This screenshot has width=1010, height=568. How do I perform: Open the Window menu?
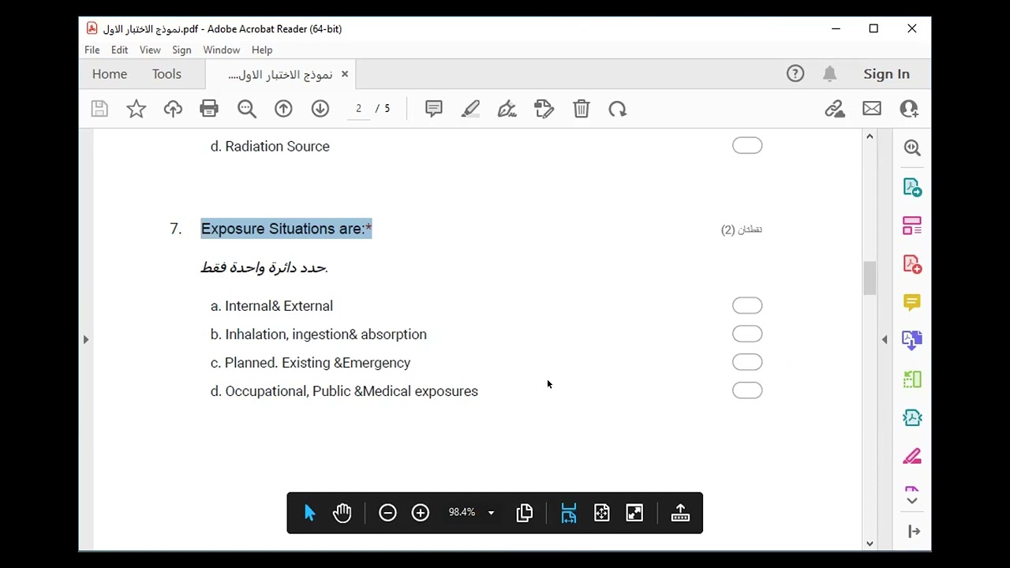tap(222, 50)
